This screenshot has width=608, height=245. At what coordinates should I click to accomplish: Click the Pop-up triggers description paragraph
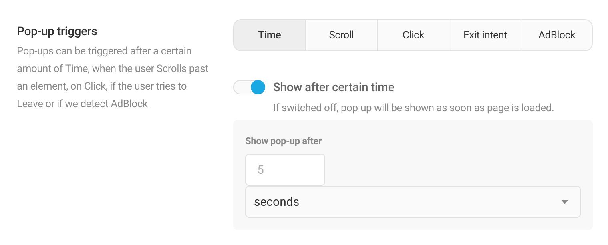(113, 77)
